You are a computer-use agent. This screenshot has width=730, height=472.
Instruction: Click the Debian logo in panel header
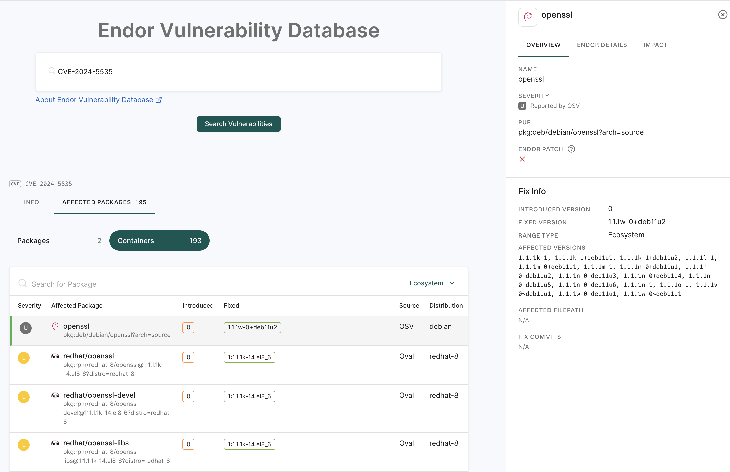point(527,17)
